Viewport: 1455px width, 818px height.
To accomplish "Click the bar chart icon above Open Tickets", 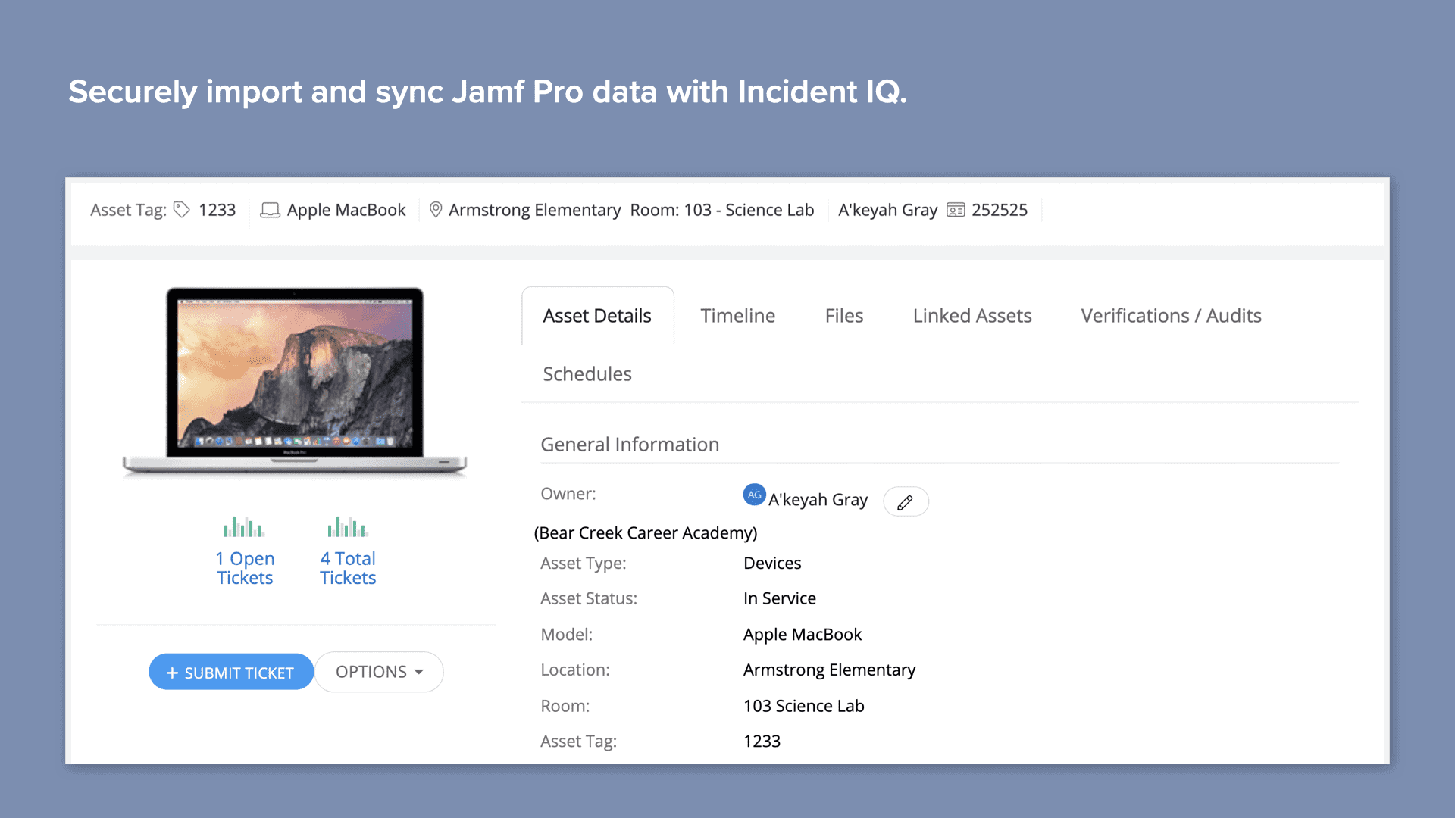I will point(244,526).
